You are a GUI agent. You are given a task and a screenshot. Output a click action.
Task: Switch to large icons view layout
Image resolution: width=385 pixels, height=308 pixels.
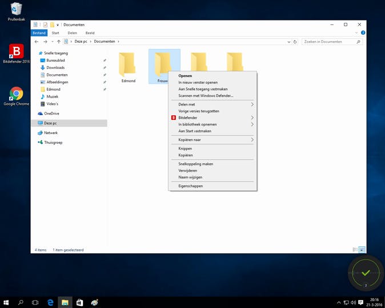coord(362,250)
